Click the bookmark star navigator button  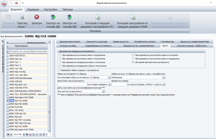coord(44,134)
